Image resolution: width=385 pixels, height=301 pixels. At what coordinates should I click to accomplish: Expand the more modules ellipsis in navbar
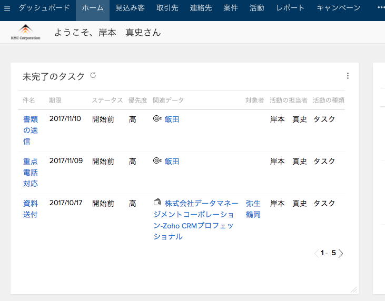[x=381, y=7]
